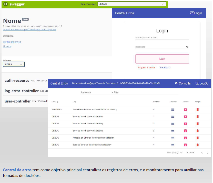Open the 'Esqueci a senha' link
The width and height of the screenshot is (213, 183).
pyautogui.click(x=146, y=67)
